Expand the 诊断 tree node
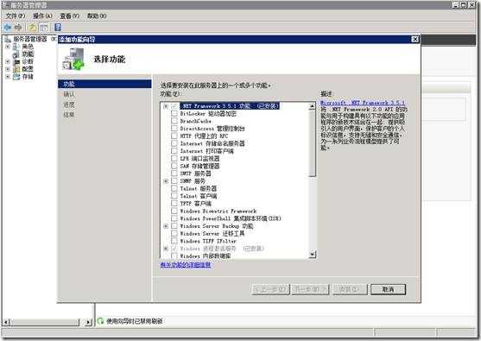The image size is (481, 341). point(8,61)
